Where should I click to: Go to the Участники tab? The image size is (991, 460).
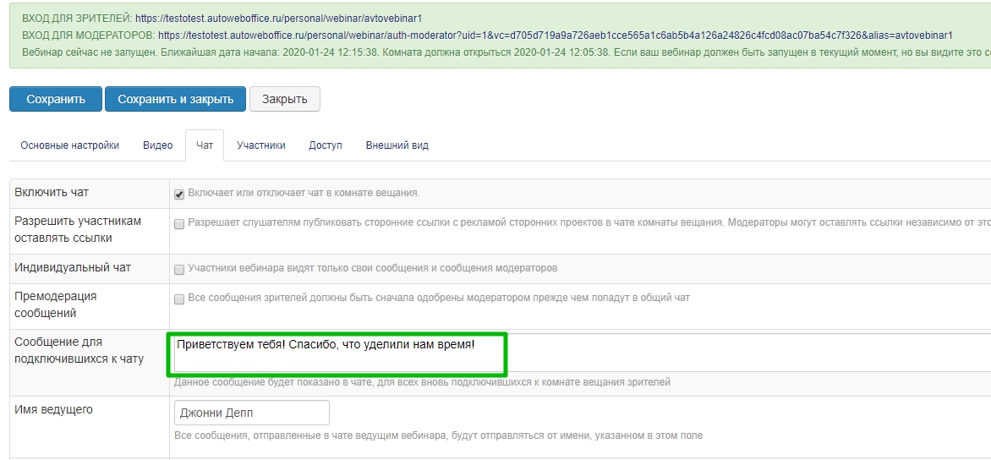click(x=260, y=145)
